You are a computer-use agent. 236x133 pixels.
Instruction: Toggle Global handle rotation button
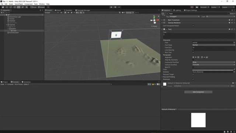pos(41,7)
